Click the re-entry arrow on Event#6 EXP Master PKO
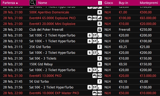Viewport: 160px width, 96px height. [x=95, y=93]
